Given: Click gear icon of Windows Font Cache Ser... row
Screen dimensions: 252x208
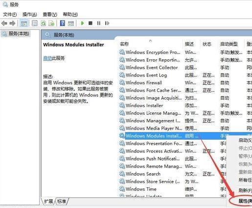Looking at the screenshot, I should [x=122, y=90].
